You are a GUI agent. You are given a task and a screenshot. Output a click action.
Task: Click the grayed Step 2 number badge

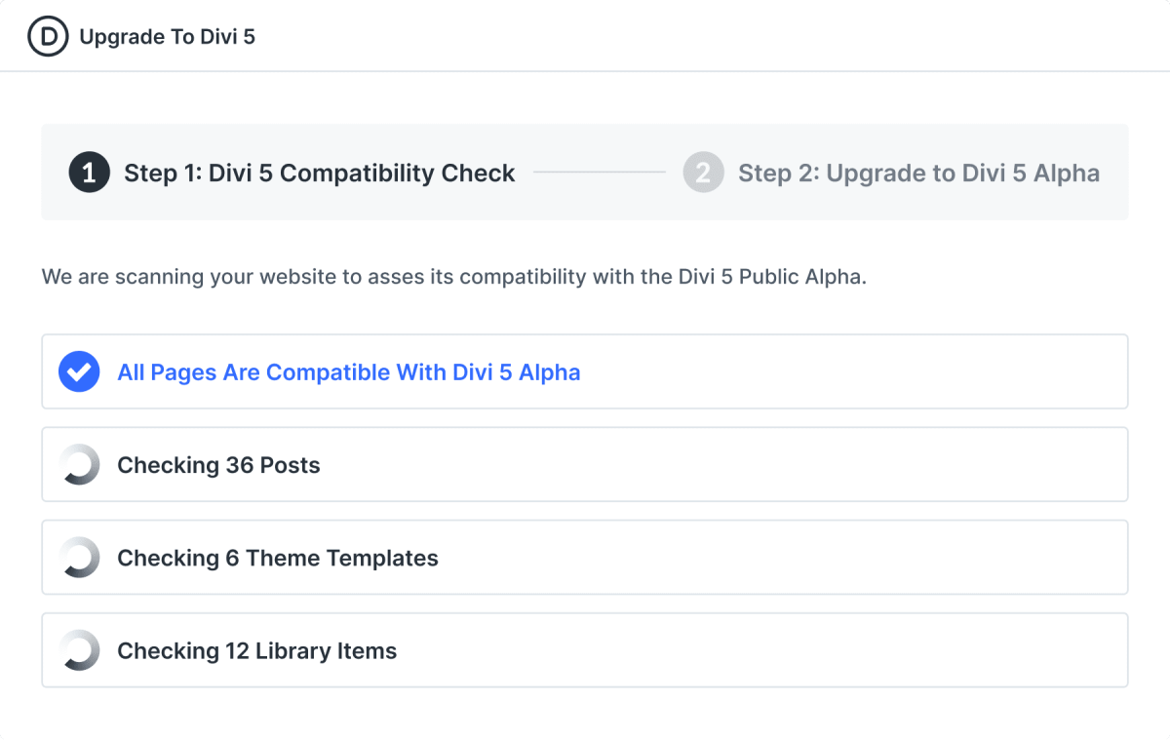point(703,173)
